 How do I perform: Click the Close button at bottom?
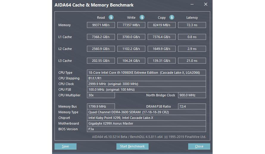tap(199, 146)
